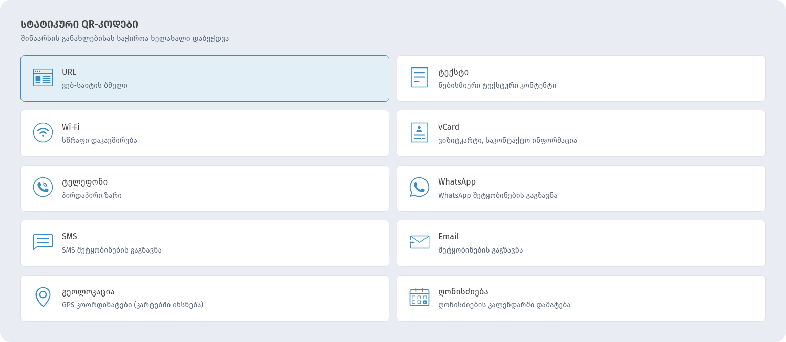
Task: Select the "ღონისძიება" title
Action: pos(463,292)
